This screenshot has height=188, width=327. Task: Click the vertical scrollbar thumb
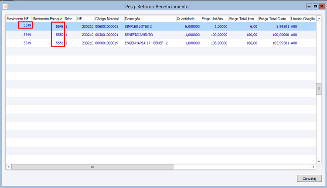[x=319, y=89]
